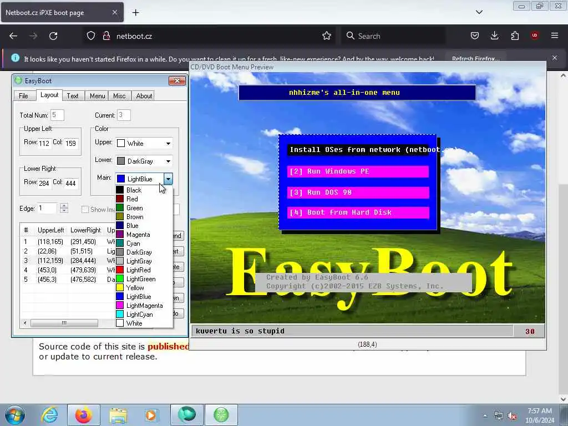List all tabs chevron in Firefox

click(x=479, y=12)
